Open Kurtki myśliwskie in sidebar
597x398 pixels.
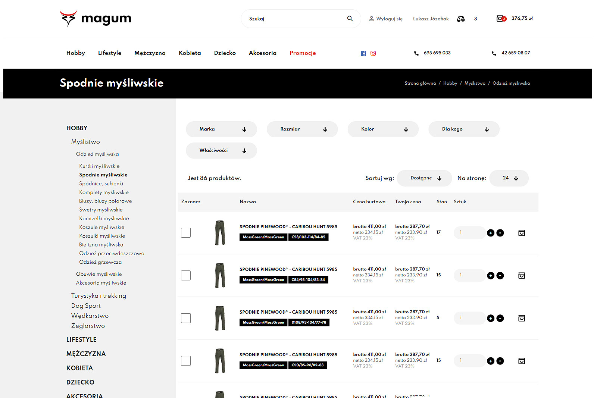(99, 166)
